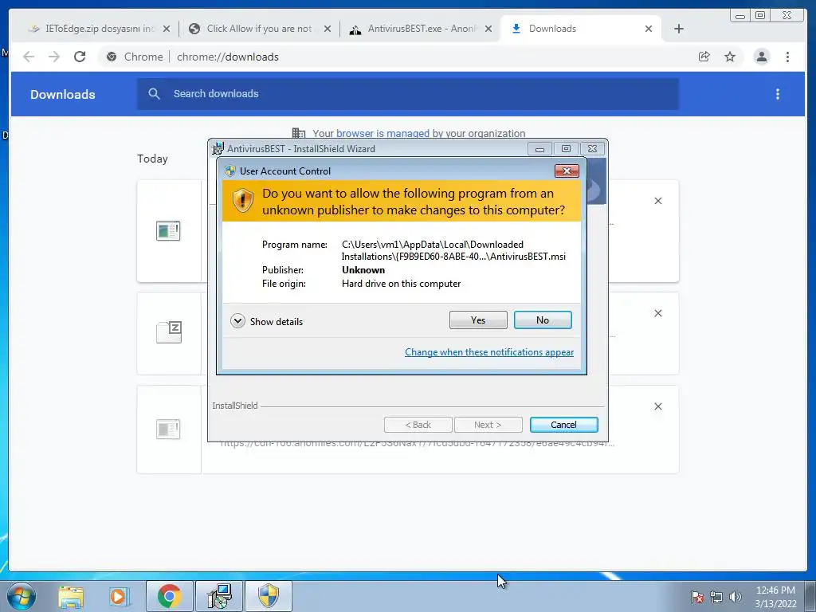
Task: Close the Downloads tab
Action: click(649, 29)
